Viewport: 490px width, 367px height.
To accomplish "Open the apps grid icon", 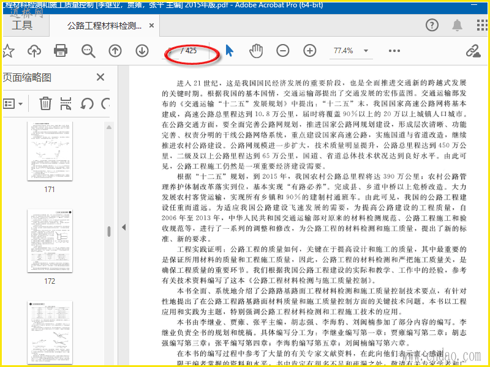I will coord(482,25).
